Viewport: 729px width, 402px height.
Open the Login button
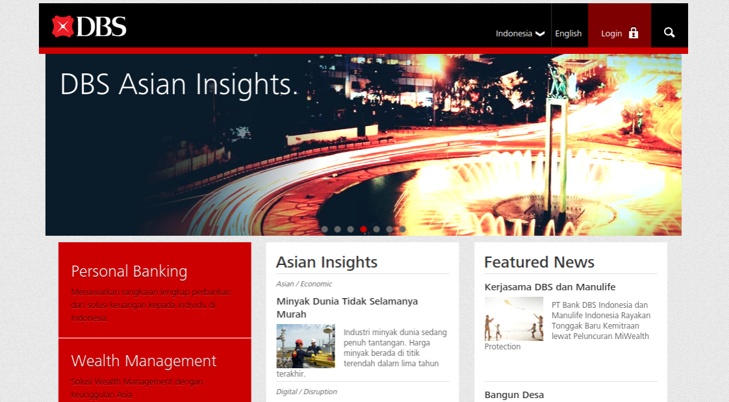pyautogui.click(x=619, y=25)
